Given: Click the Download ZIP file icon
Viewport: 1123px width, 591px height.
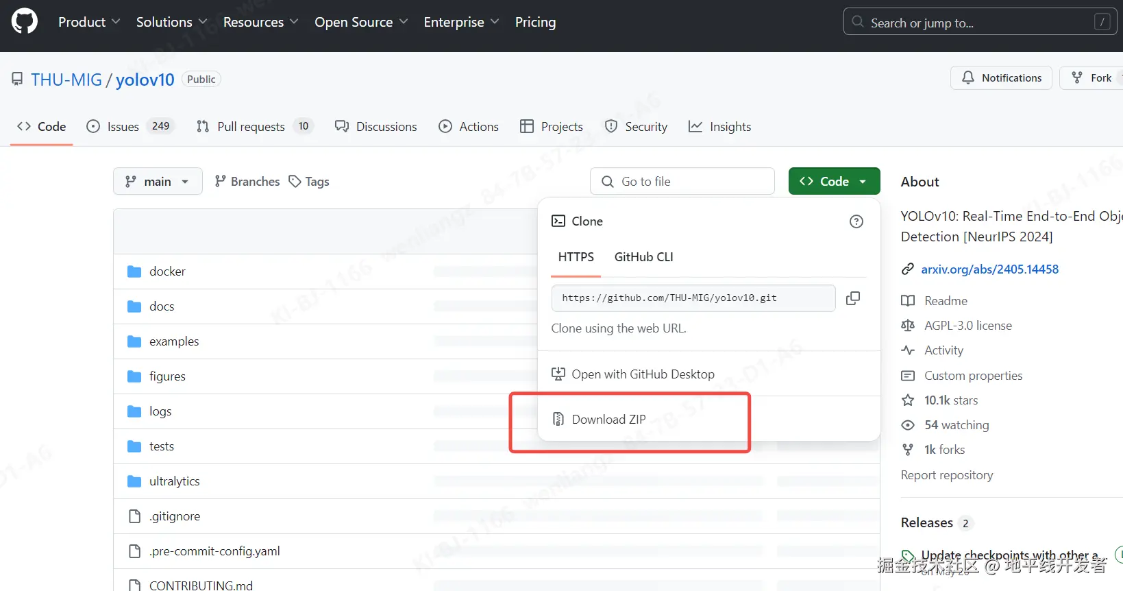Looking at the screenshot, I should 558,419.
